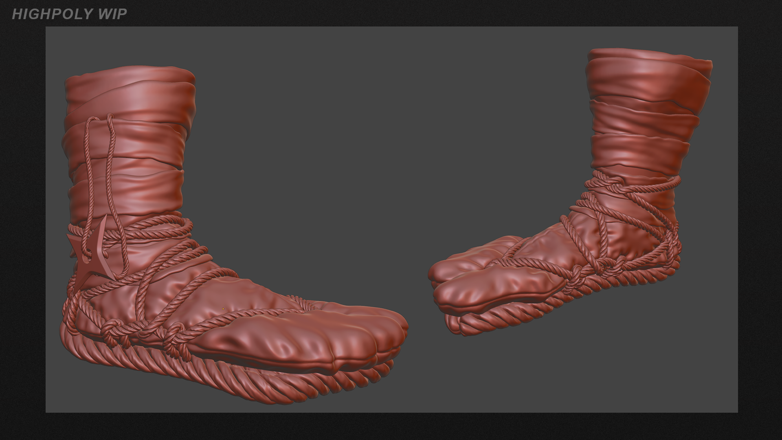Click the small yellow dot on left boot
The image size is (782, 440).
point(223,309)
